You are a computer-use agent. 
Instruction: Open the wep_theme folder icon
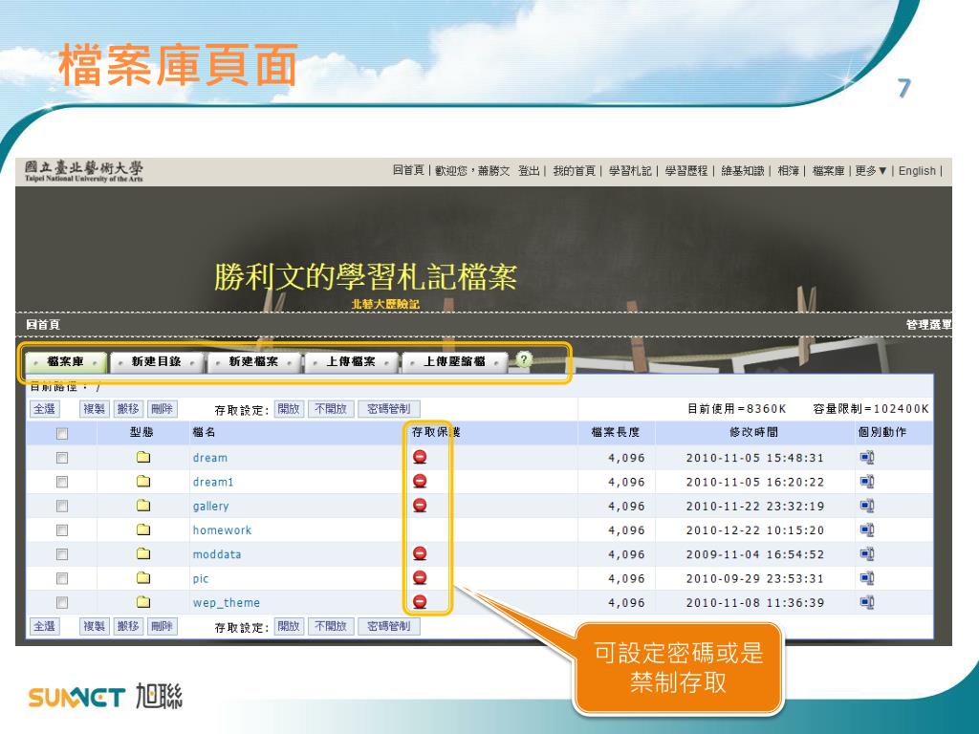pos(143,602)
